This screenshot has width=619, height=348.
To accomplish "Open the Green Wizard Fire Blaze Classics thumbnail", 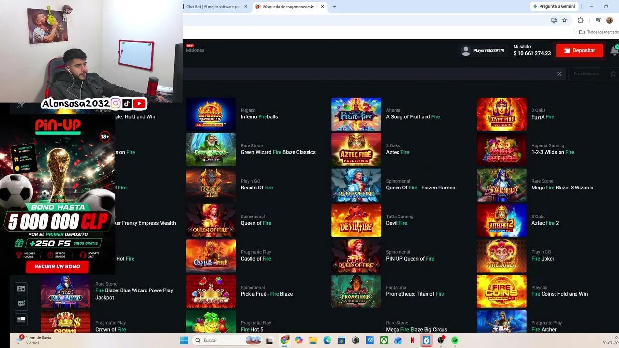I will (x=211, y=149).
